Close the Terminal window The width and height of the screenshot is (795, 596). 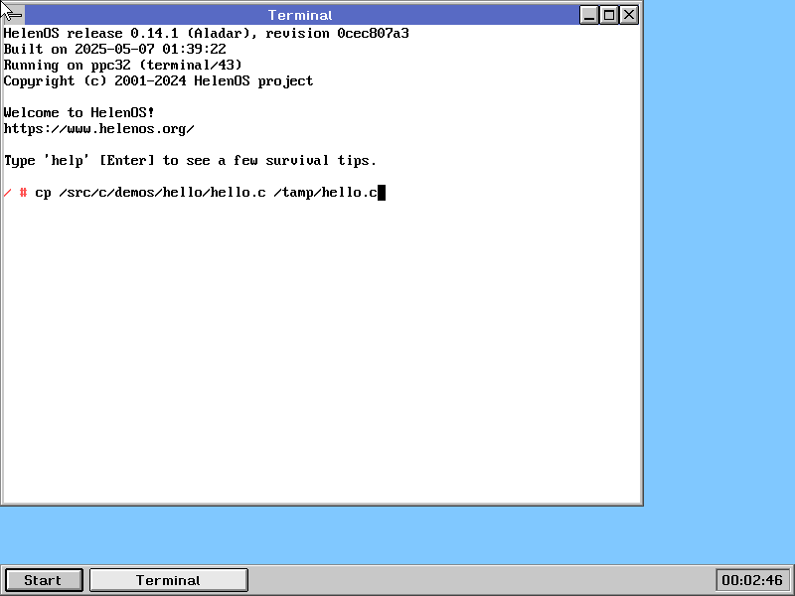[629, 15]
